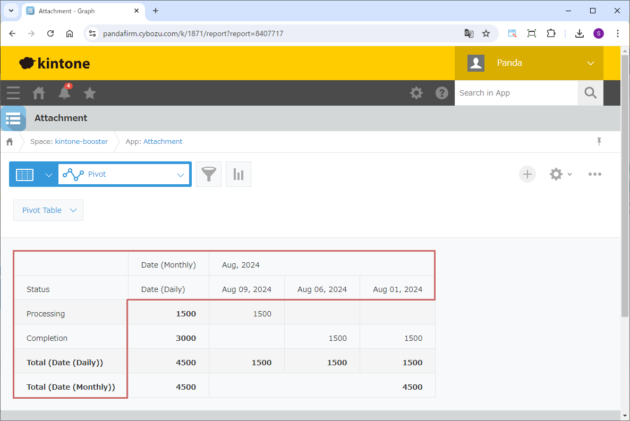Screen dimensions: 630x421
Task: Click the search magnifier button
Action: tap(590, 93)
